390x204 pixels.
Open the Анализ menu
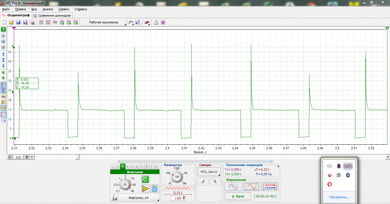pyautogui.click(x=47, y=9)
